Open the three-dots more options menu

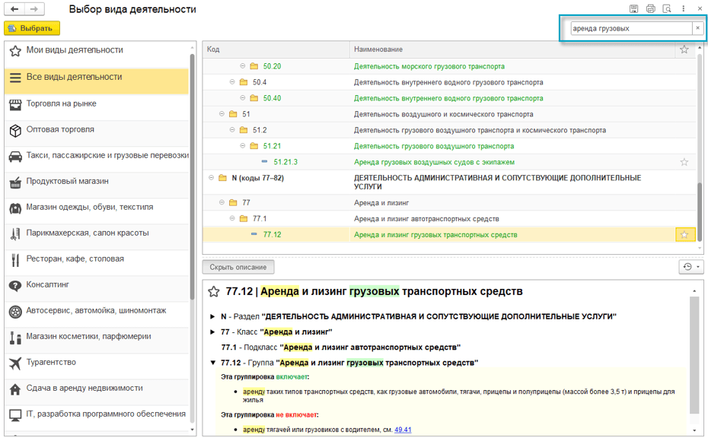(684, 9)
